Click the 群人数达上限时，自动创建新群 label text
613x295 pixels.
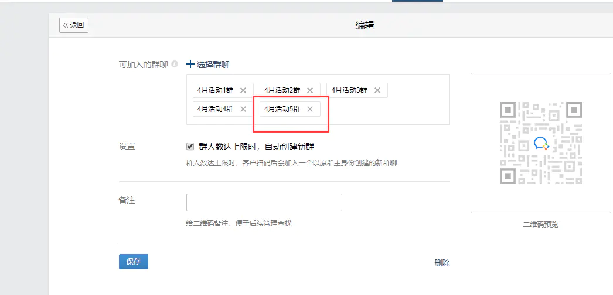(x=260, y=147)
